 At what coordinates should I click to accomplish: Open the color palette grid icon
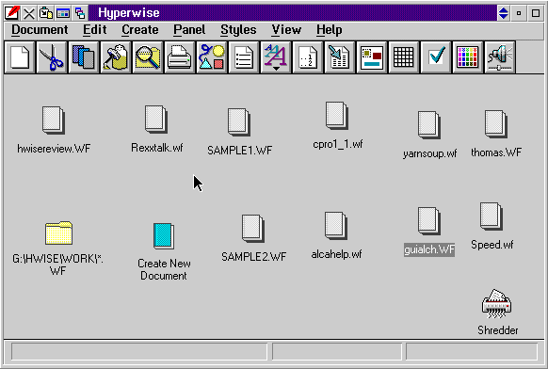click(x=468, y=57)
